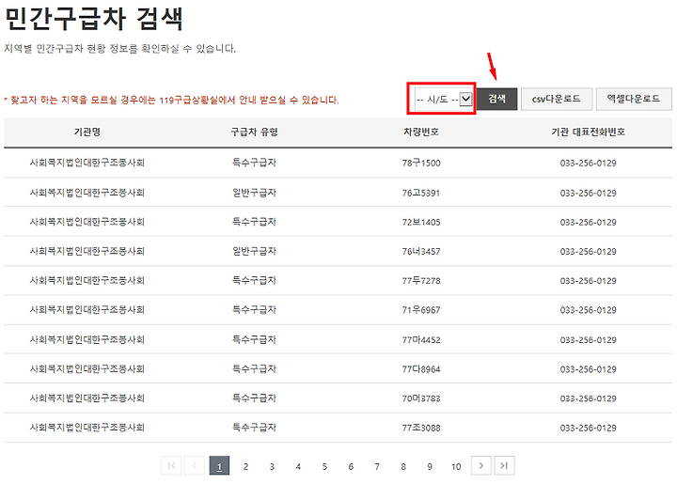The height and width of the screenshot is (484, 677).
Task: Click vehicle number 77다8964
Action: pyautogui.click(x=421, y=369)
